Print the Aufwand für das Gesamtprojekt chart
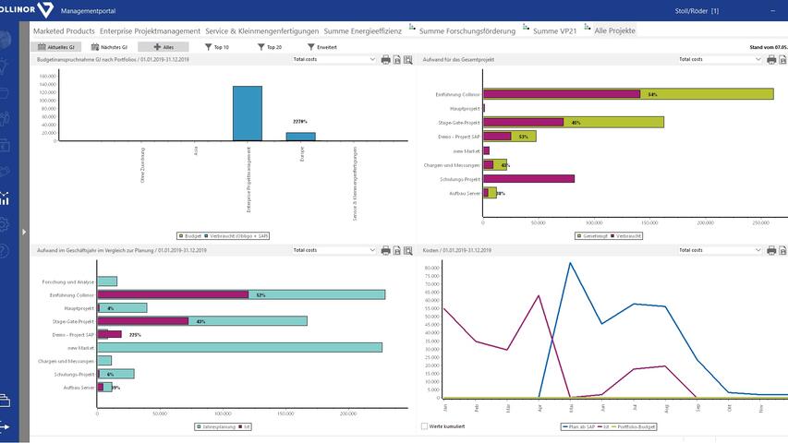This screenshot has height=443, width=788. tap(771, 59)
